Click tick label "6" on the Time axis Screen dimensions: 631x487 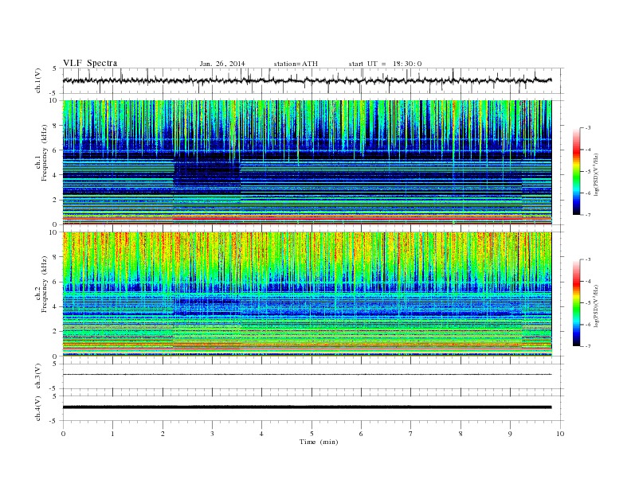point(361,434)
